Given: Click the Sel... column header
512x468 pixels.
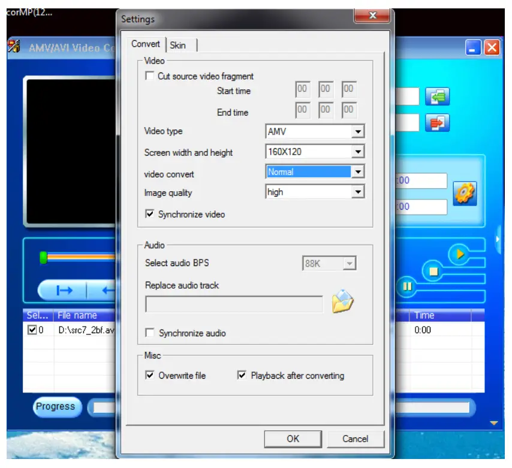Looking at the screenshot, I should point(38,315).
